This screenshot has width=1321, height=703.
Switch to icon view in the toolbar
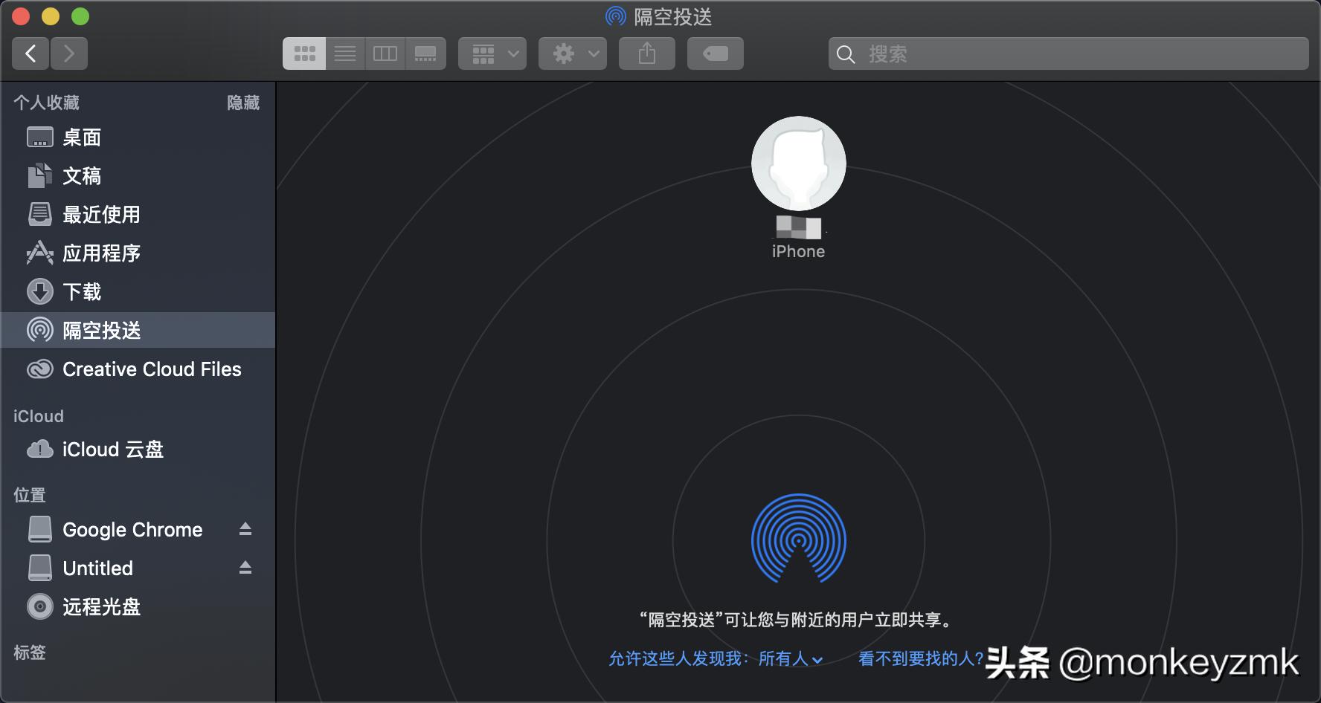pyautogui.click(x=304, y=53)
